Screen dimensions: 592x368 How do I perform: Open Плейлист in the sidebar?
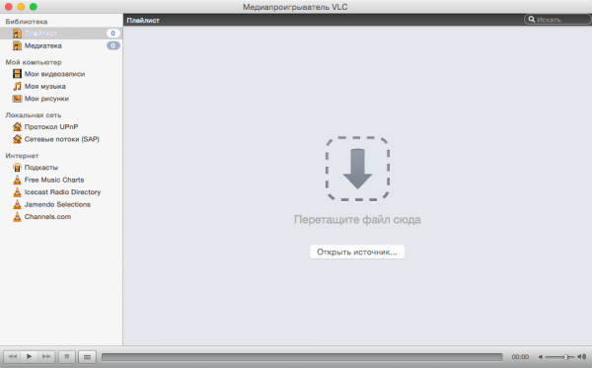61,34
